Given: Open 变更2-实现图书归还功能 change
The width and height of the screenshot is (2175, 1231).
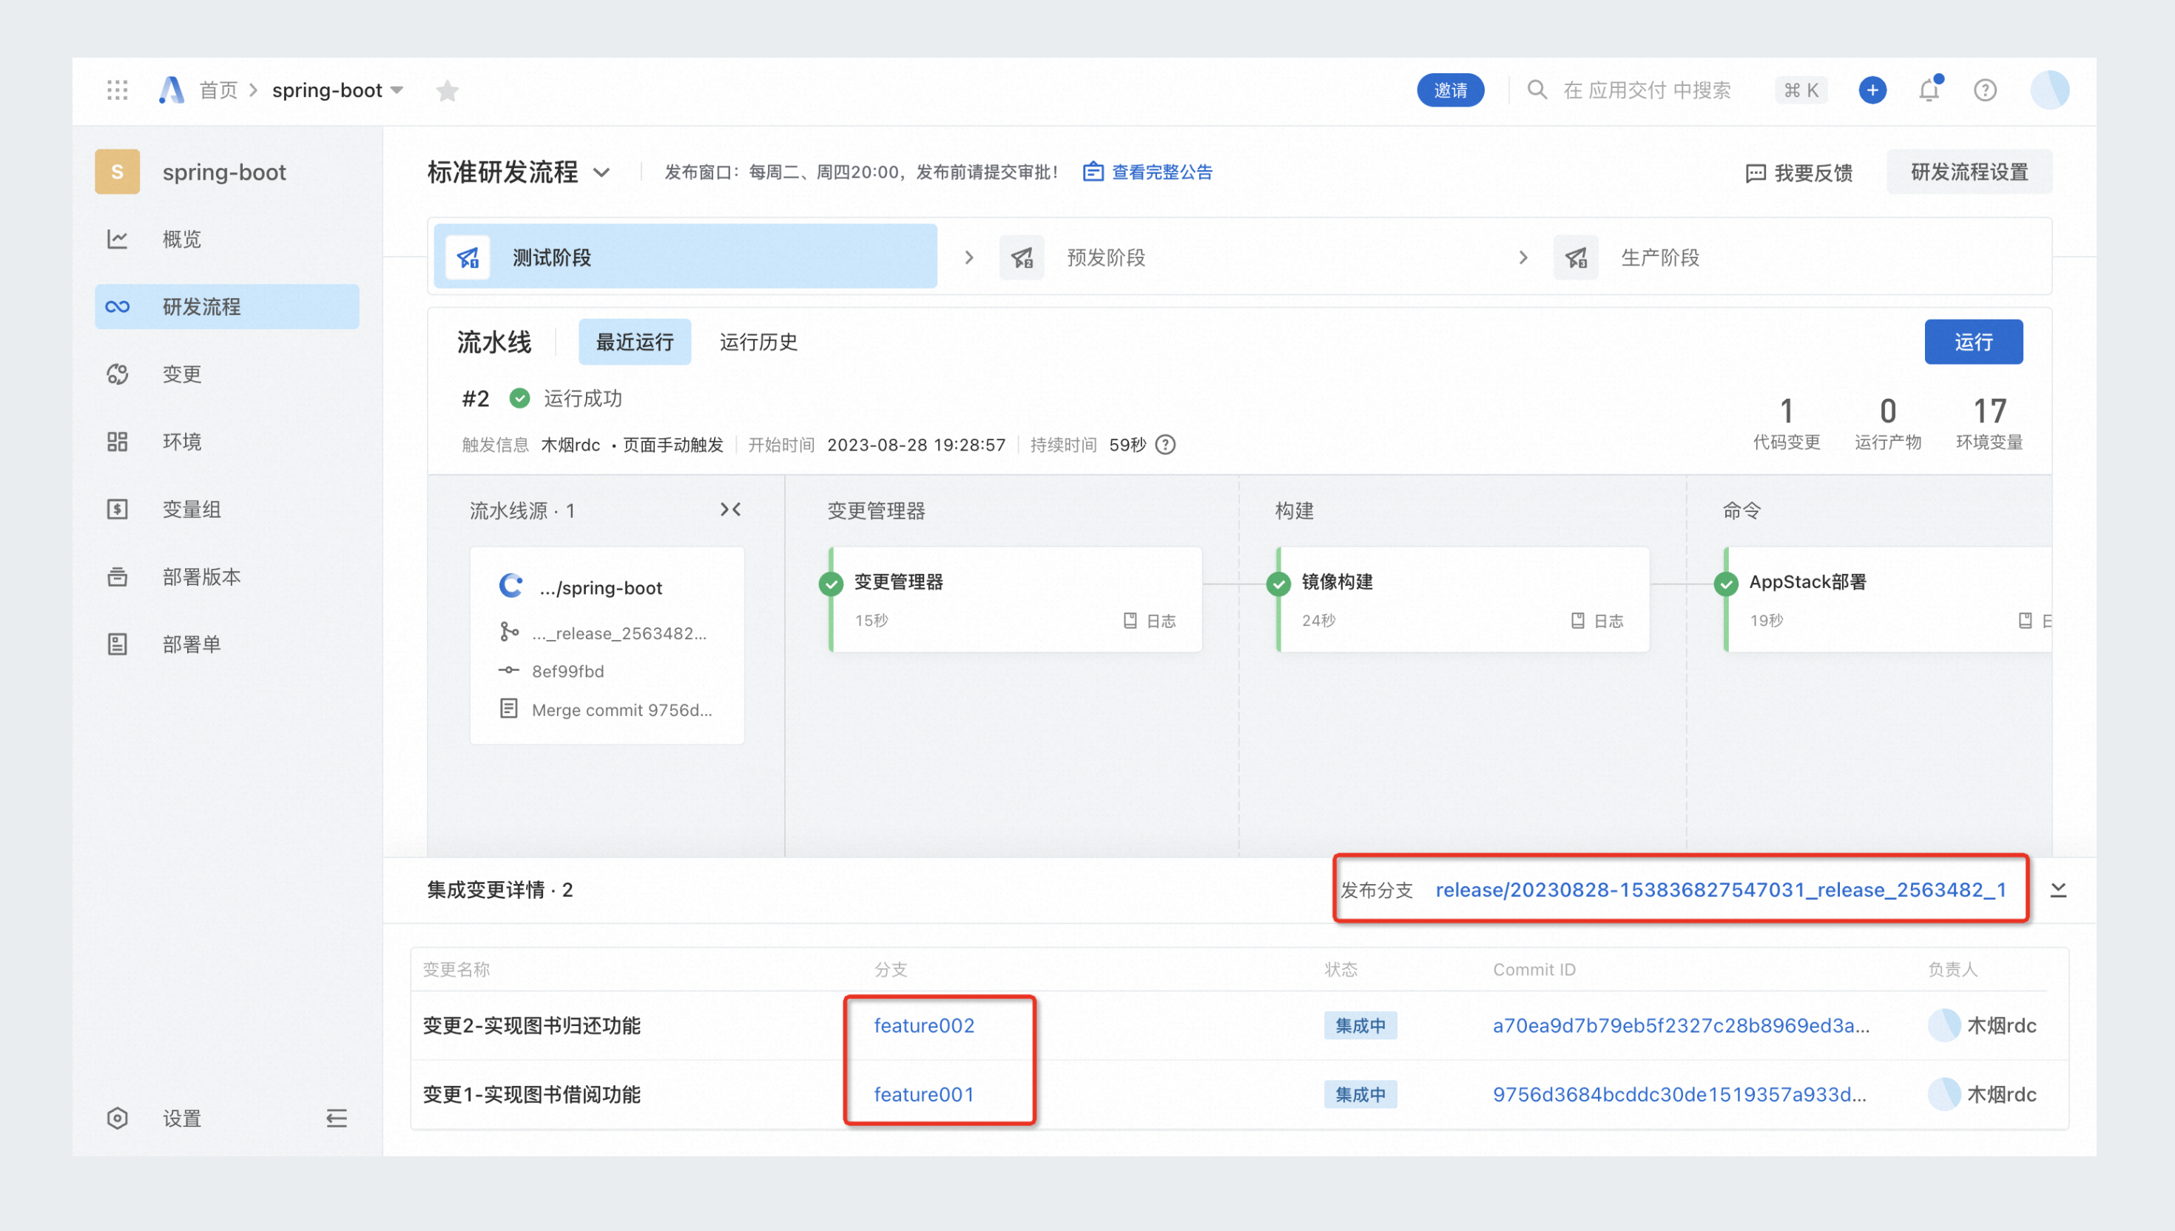Looking at the screenshot, I should point(531,1025).
